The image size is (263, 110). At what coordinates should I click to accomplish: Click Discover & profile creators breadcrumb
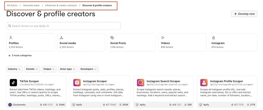pyautogui.click(x=97, y=5)
